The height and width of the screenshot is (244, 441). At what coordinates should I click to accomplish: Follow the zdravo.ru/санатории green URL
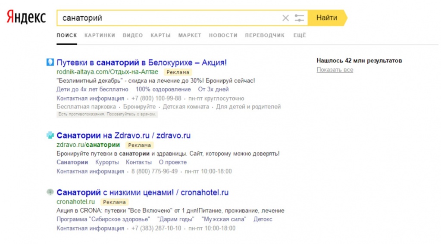click(x=88, y=145)
